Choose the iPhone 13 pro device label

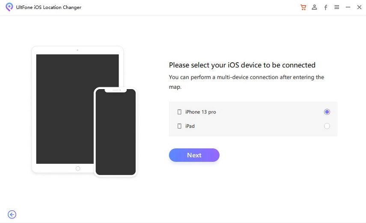200,112
